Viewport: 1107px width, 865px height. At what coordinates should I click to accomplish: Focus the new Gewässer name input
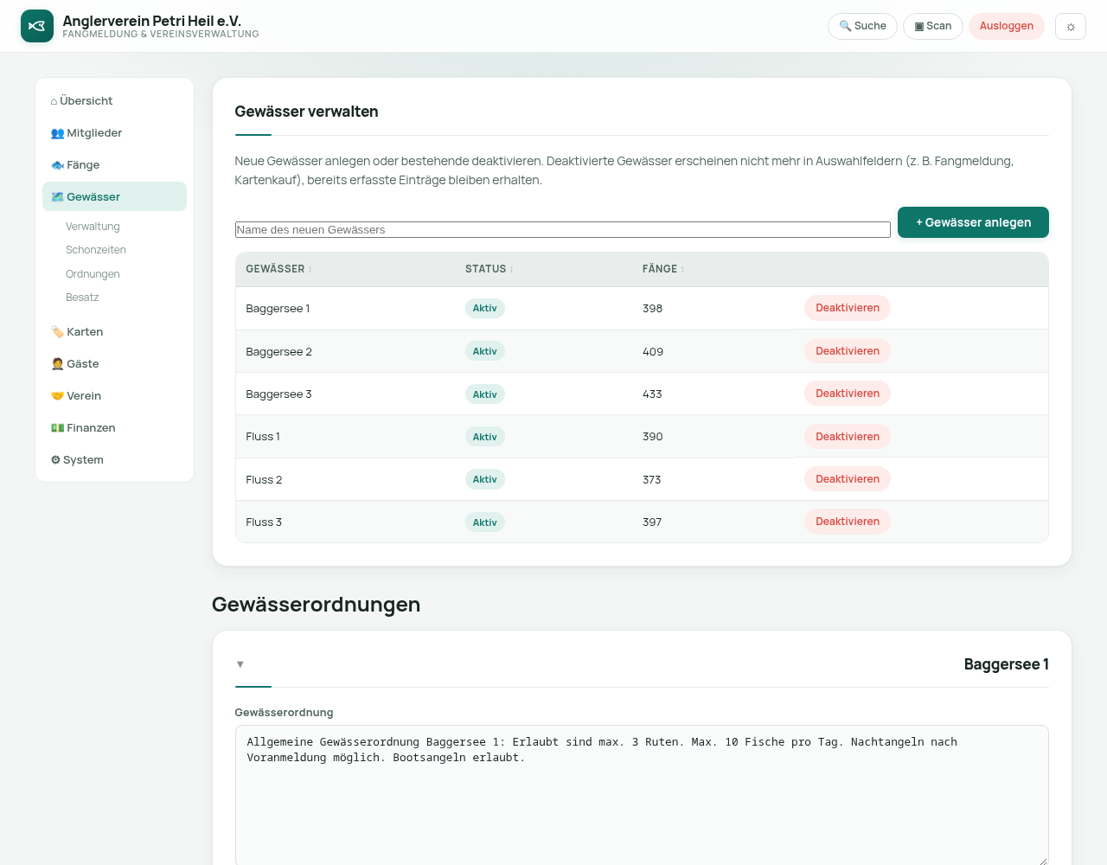563,229
